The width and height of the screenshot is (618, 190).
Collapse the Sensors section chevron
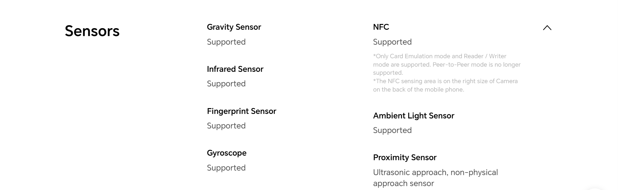tap(547, 28)
